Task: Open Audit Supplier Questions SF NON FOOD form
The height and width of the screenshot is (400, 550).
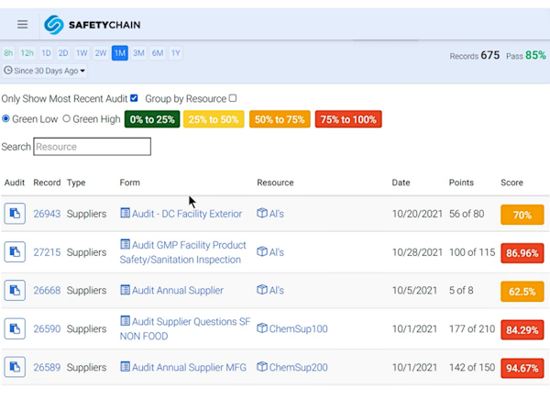Action: click(185, 328)
